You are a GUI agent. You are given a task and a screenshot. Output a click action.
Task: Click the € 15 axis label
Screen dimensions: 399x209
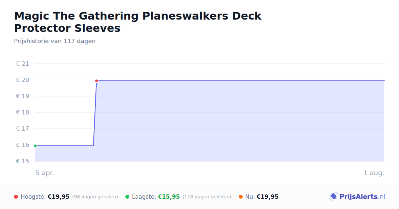coord(23,161)
